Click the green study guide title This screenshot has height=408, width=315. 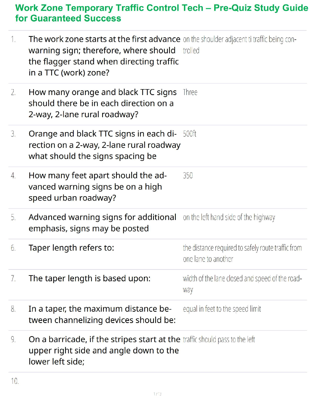(161, 13)
